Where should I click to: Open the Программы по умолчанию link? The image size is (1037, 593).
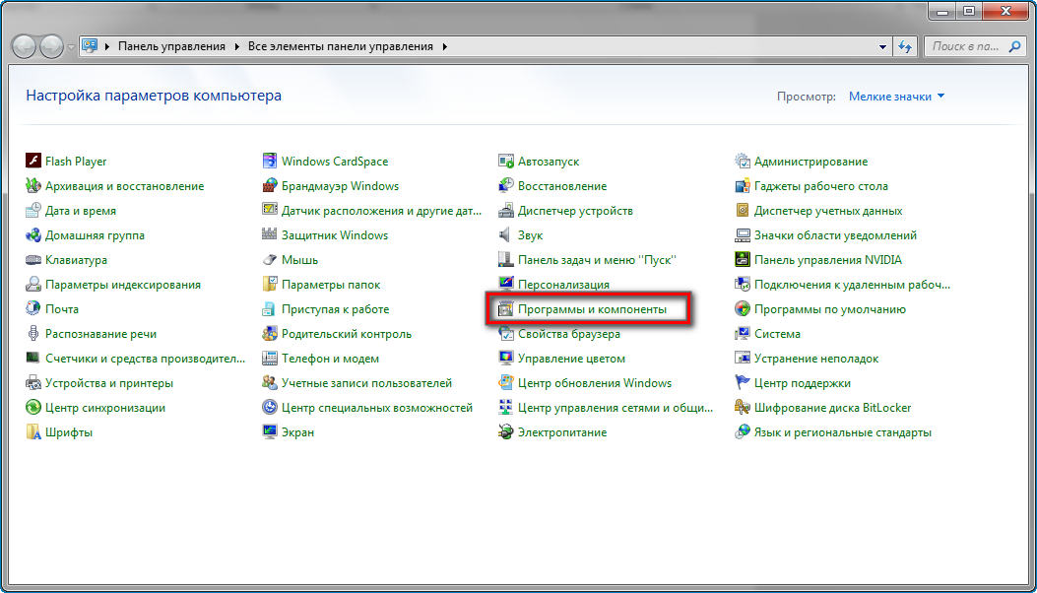pos(830,309)
